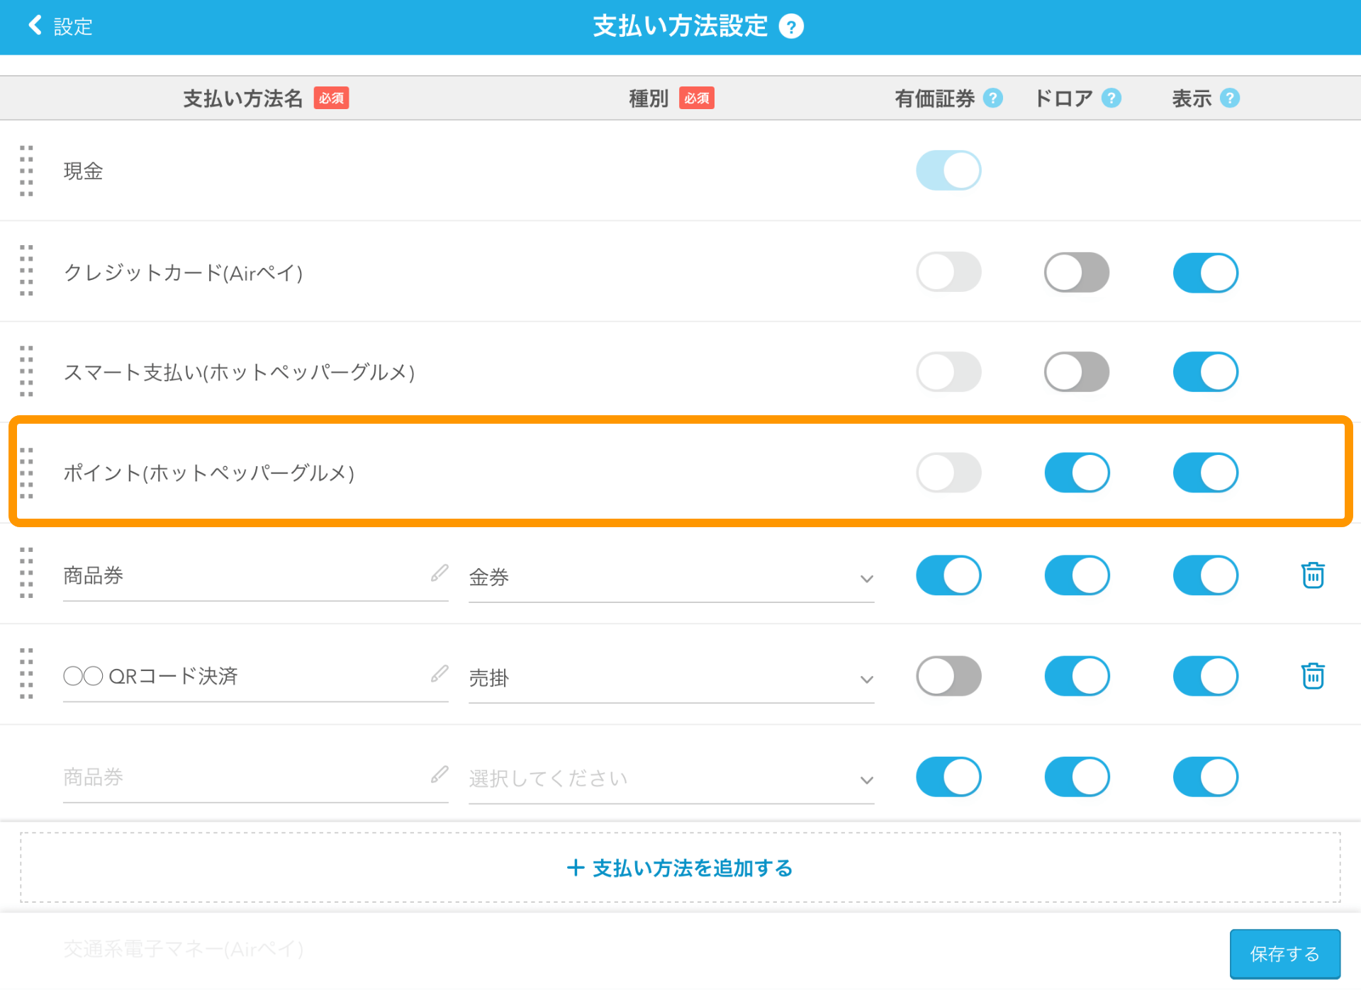The image size is (1361, 992).
Task: Toggle 有価証券 switch for QRコード決済
Action: point(948,676)
